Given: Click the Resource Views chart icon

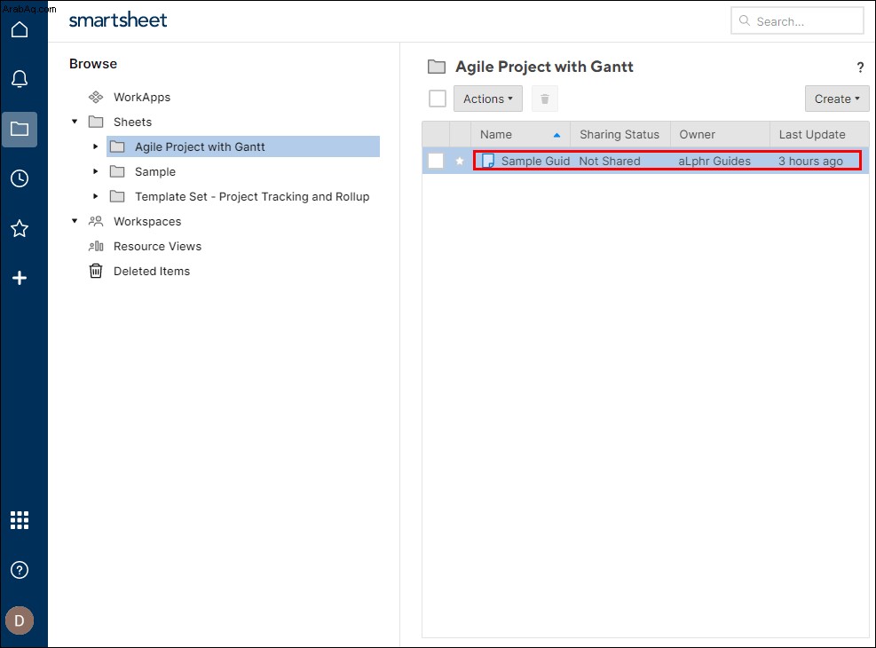Looking at the screenshot, I should tap(96, 247).
